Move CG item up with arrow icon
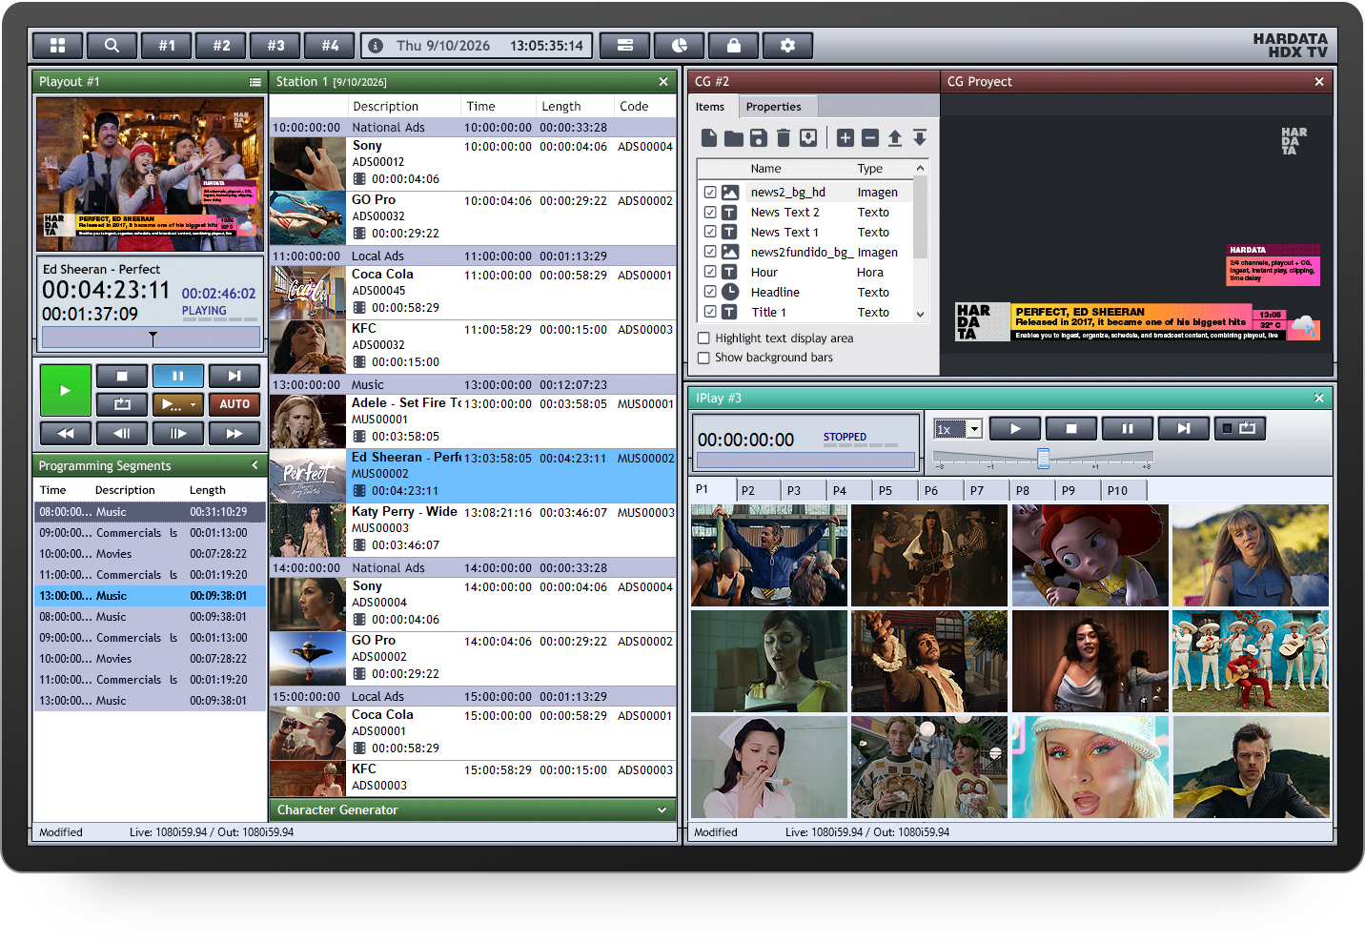 (895, 138)
